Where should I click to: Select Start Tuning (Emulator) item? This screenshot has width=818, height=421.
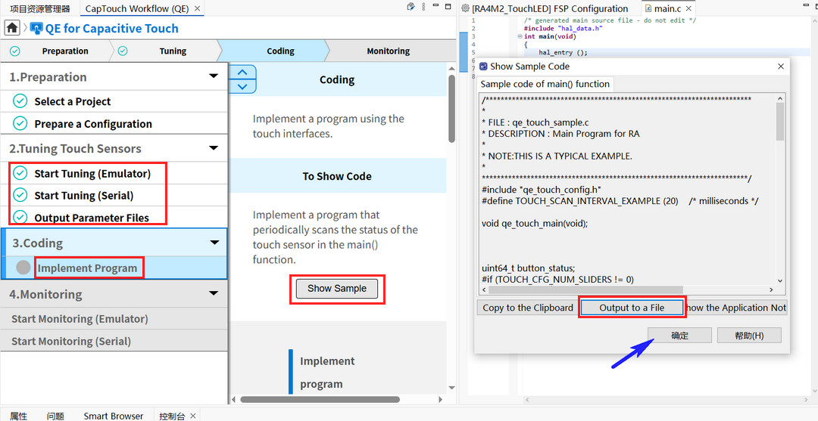pos(114,173)
